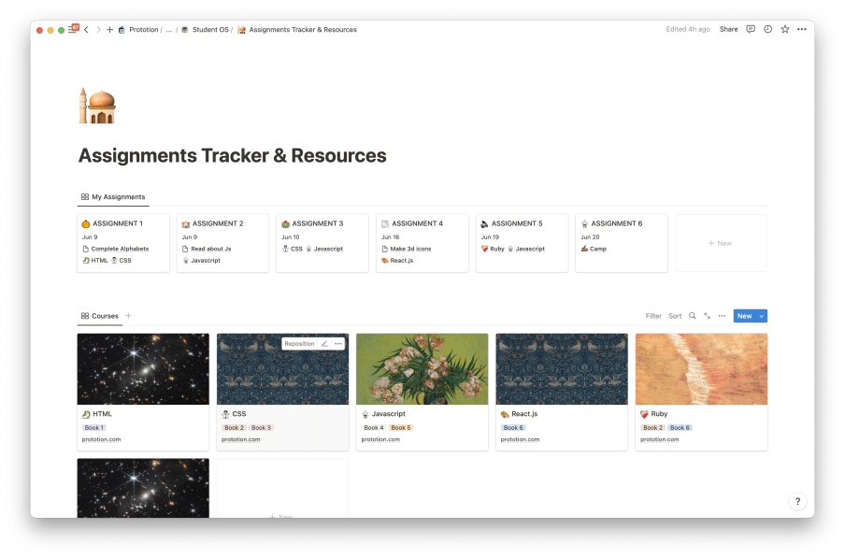845x558 pixels.
Task: Open Prototion in the breadcrumb
Action: (138, 30)
